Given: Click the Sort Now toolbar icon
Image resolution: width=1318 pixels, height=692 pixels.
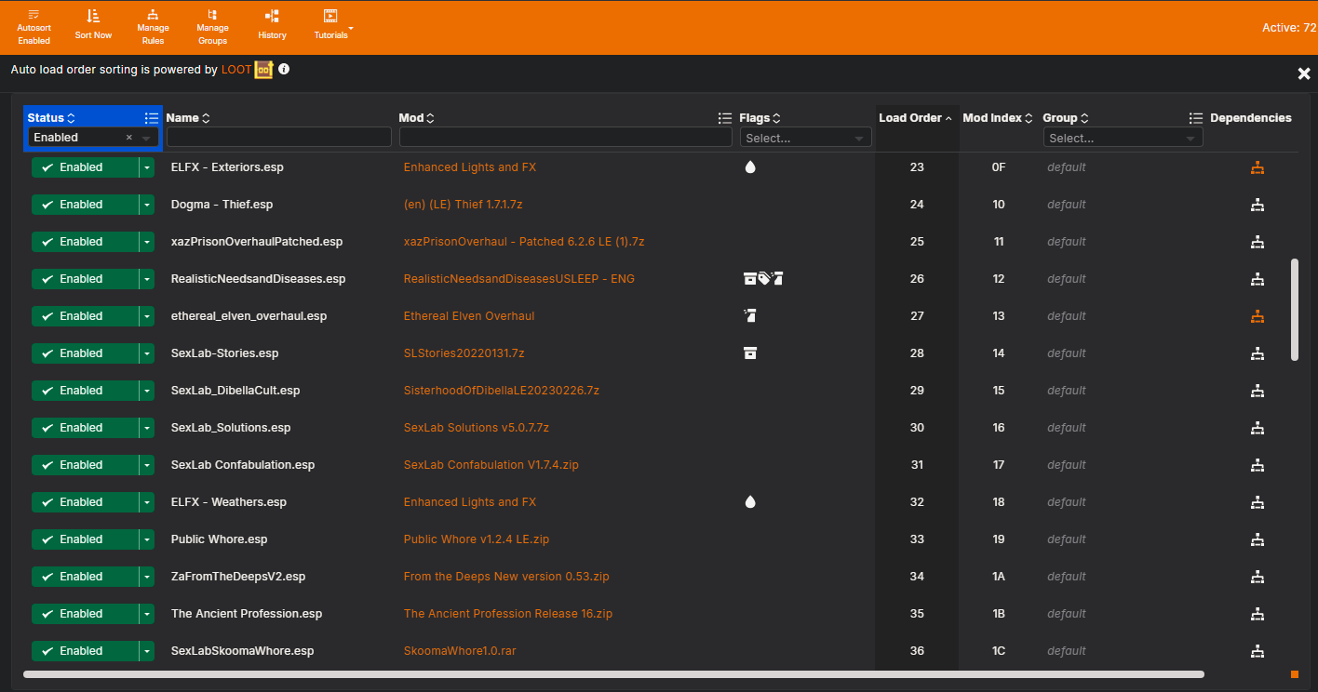Looking at the screenshot, I should coord(93,24).
